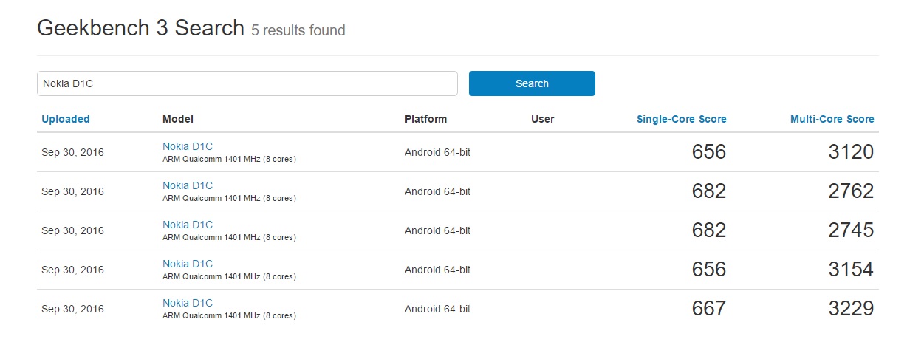
Task: Sort by Multi-Core Score header
Action: [x=832, y=119]
